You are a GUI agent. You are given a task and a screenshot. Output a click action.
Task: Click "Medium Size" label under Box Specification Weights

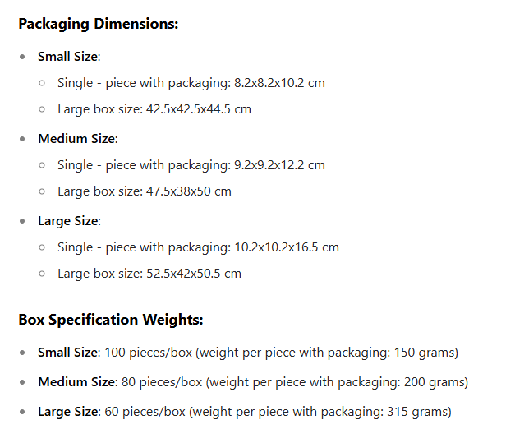coord(77,382)
